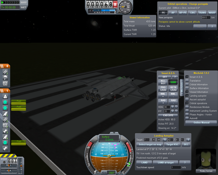Select the wing icon showing count 8
This screenshot has height=175, width=218.
[5, 137]
